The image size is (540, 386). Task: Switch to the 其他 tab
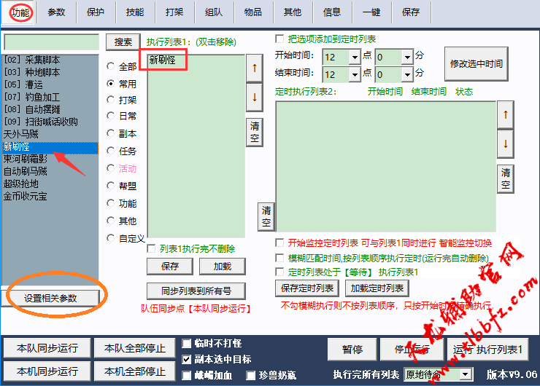pyautogui.click(x=293, y=12)
